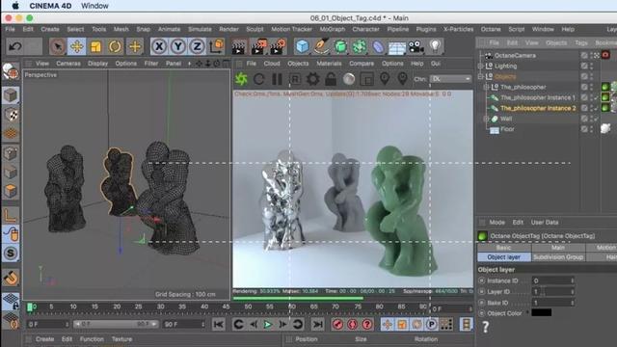Open the Object Color black swatch
Screen dimensions: 617x347
pos(542,312)
